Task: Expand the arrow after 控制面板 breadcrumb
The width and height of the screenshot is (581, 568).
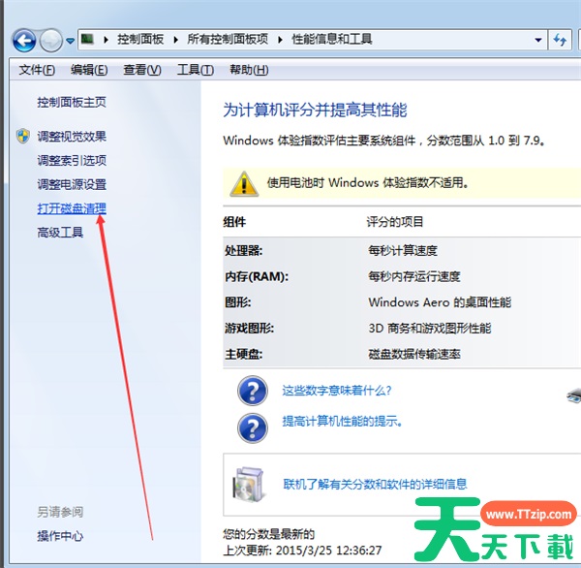Action: point(176,39)
